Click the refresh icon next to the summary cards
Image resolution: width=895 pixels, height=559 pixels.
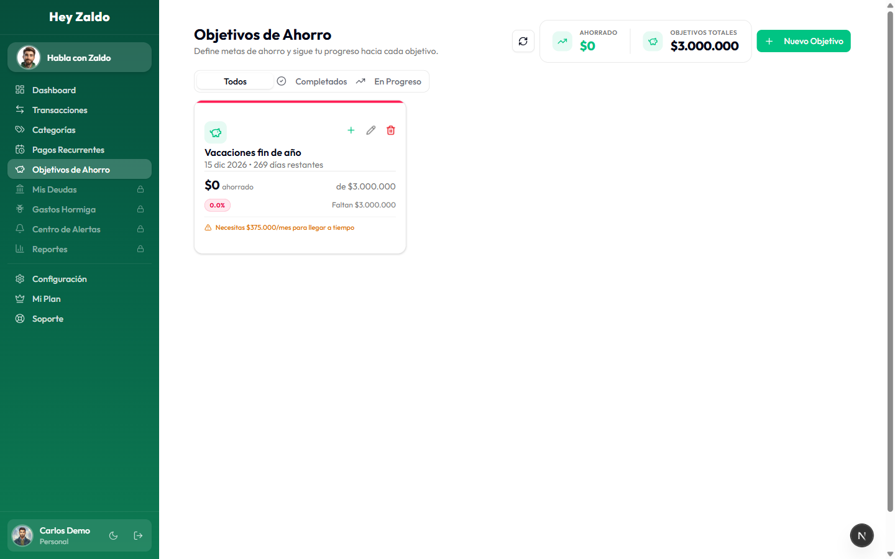click(523, 40)
